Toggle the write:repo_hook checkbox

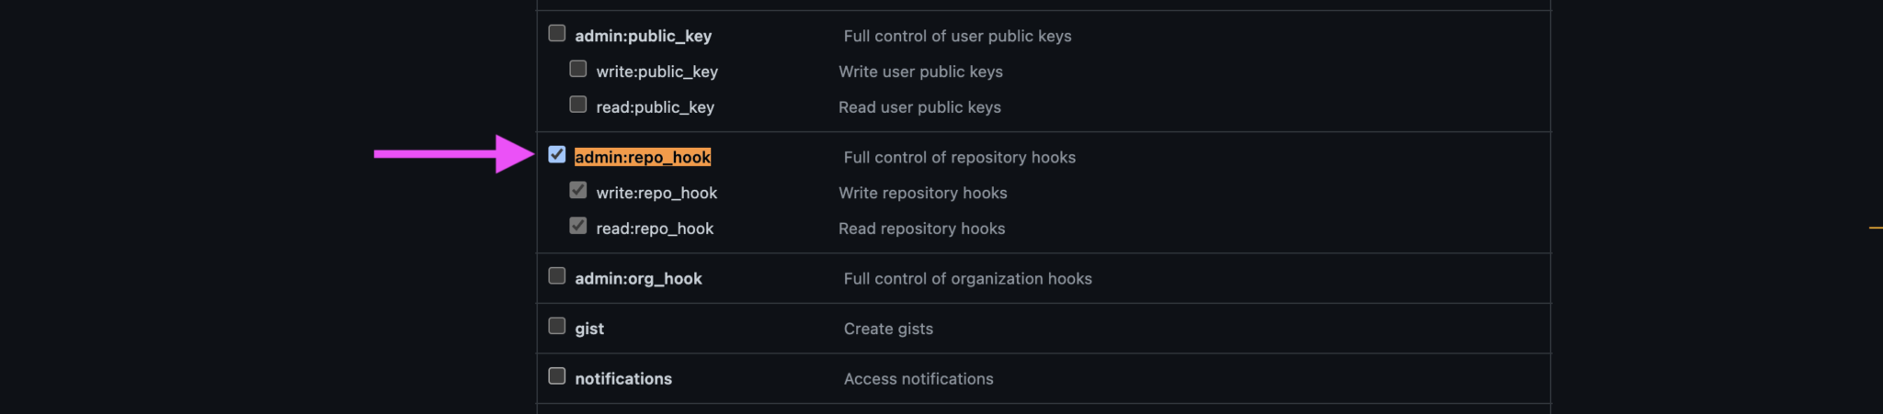pos(578,190)
